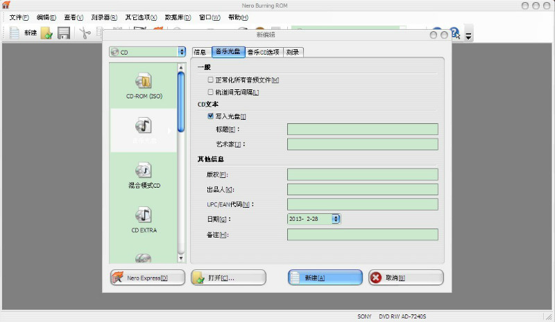Select the CD-ROM (ISO) disc type

144,86
